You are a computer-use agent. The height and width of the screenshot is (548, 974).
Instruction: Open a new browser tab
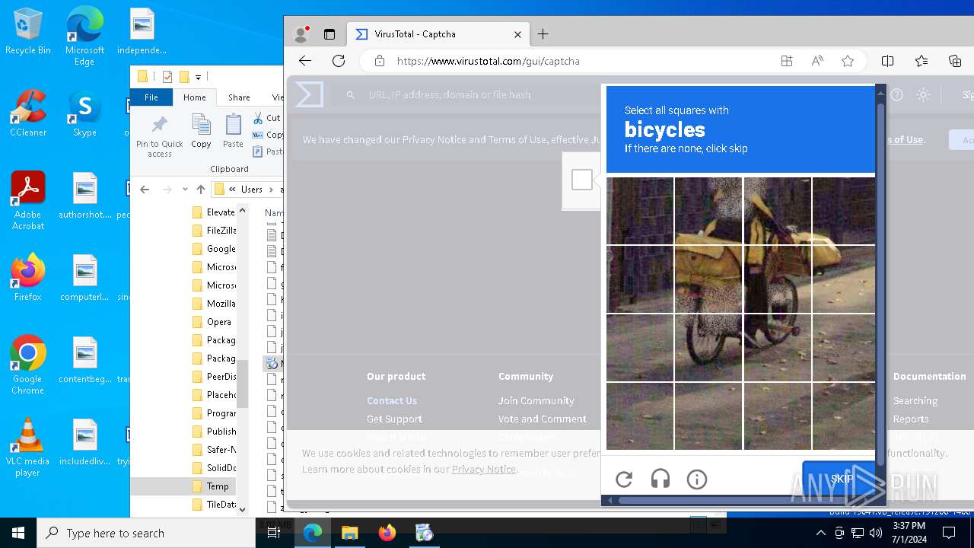tap(543, 34)
